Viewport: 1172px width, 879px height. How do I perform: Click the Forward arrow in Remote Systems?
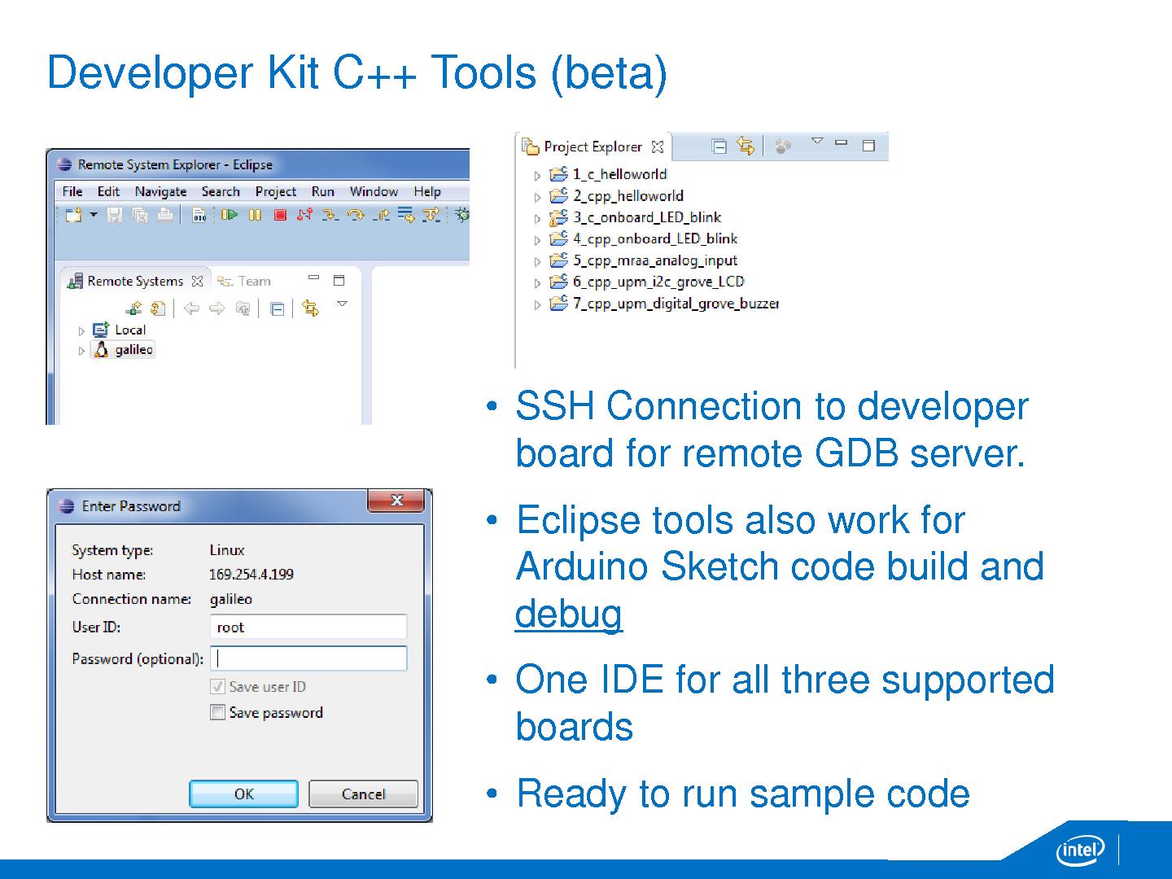point(216,308)
